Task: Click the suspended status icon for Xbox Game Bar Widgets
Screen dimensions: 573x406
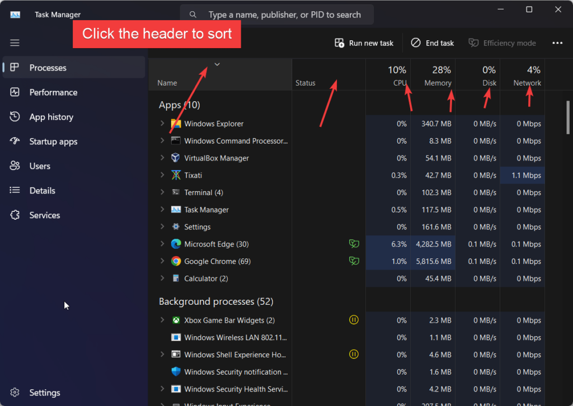Action: [354, 320]
